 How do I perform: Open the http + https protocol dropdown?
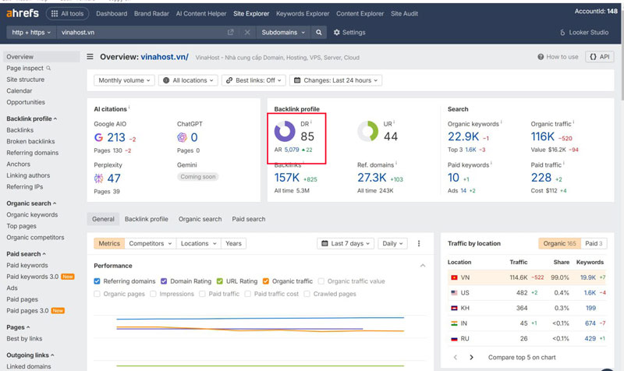tap(31, 32)
